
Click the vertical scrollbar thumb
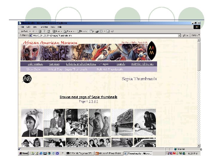coord(199,56)
